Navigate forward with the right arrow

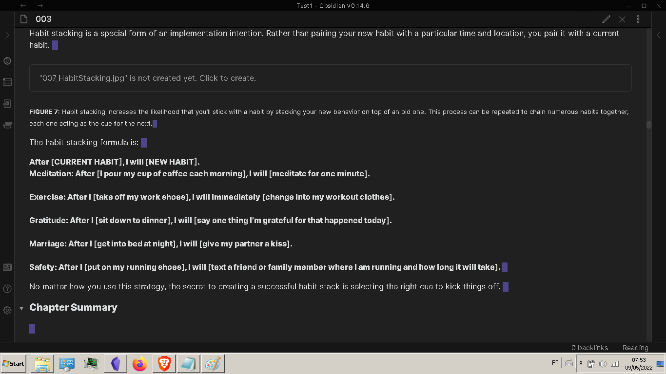click(40, 5)
